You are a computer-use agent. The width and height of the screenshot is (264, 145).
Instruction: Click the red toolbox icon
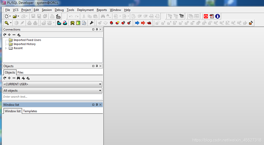point(149,23)
